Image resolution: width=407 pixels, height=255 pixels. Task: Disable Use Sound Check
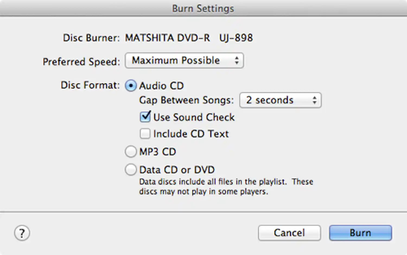pos(145,117)
